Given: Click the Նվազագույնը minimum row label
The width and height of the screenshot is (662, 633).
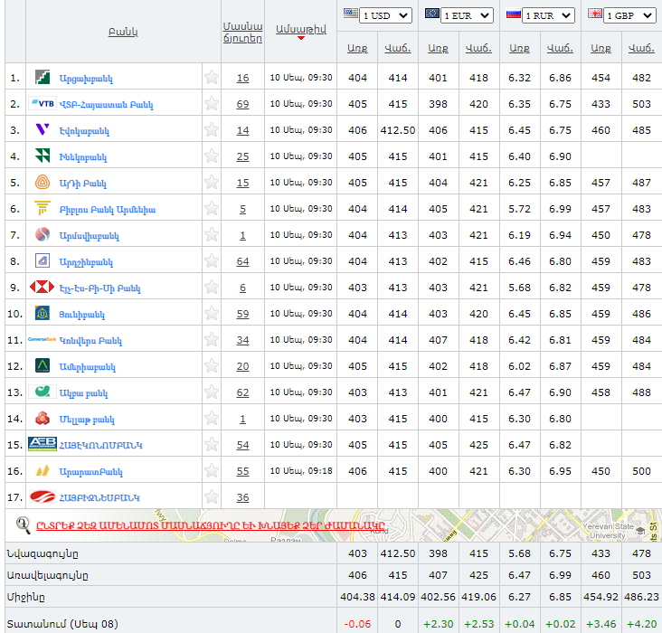Looking at the screenshot, I should pyautogui.click(x=43, y=553).
